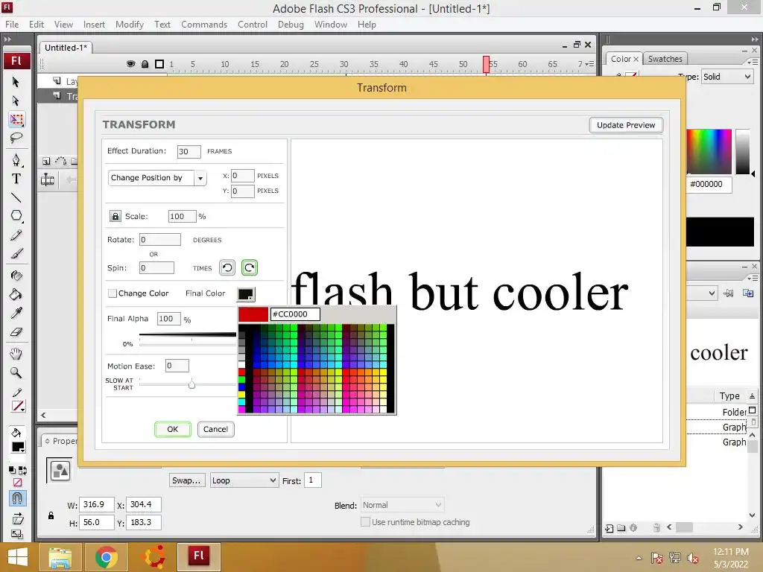
Task: Open the Loop options dropdown
Action: click(x=244, y=480)
